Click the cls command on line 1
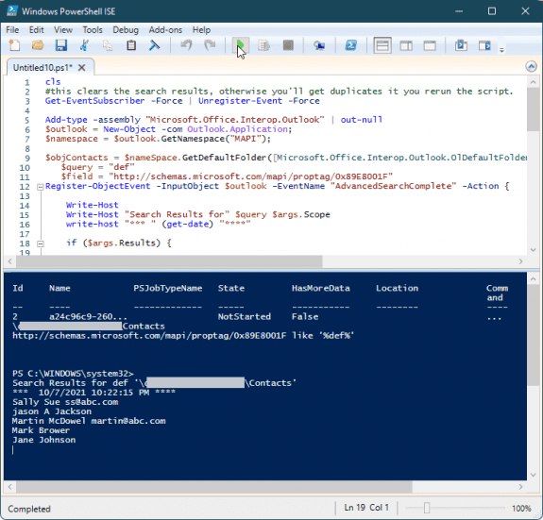543x520 pixels. (x=53, y=82)
